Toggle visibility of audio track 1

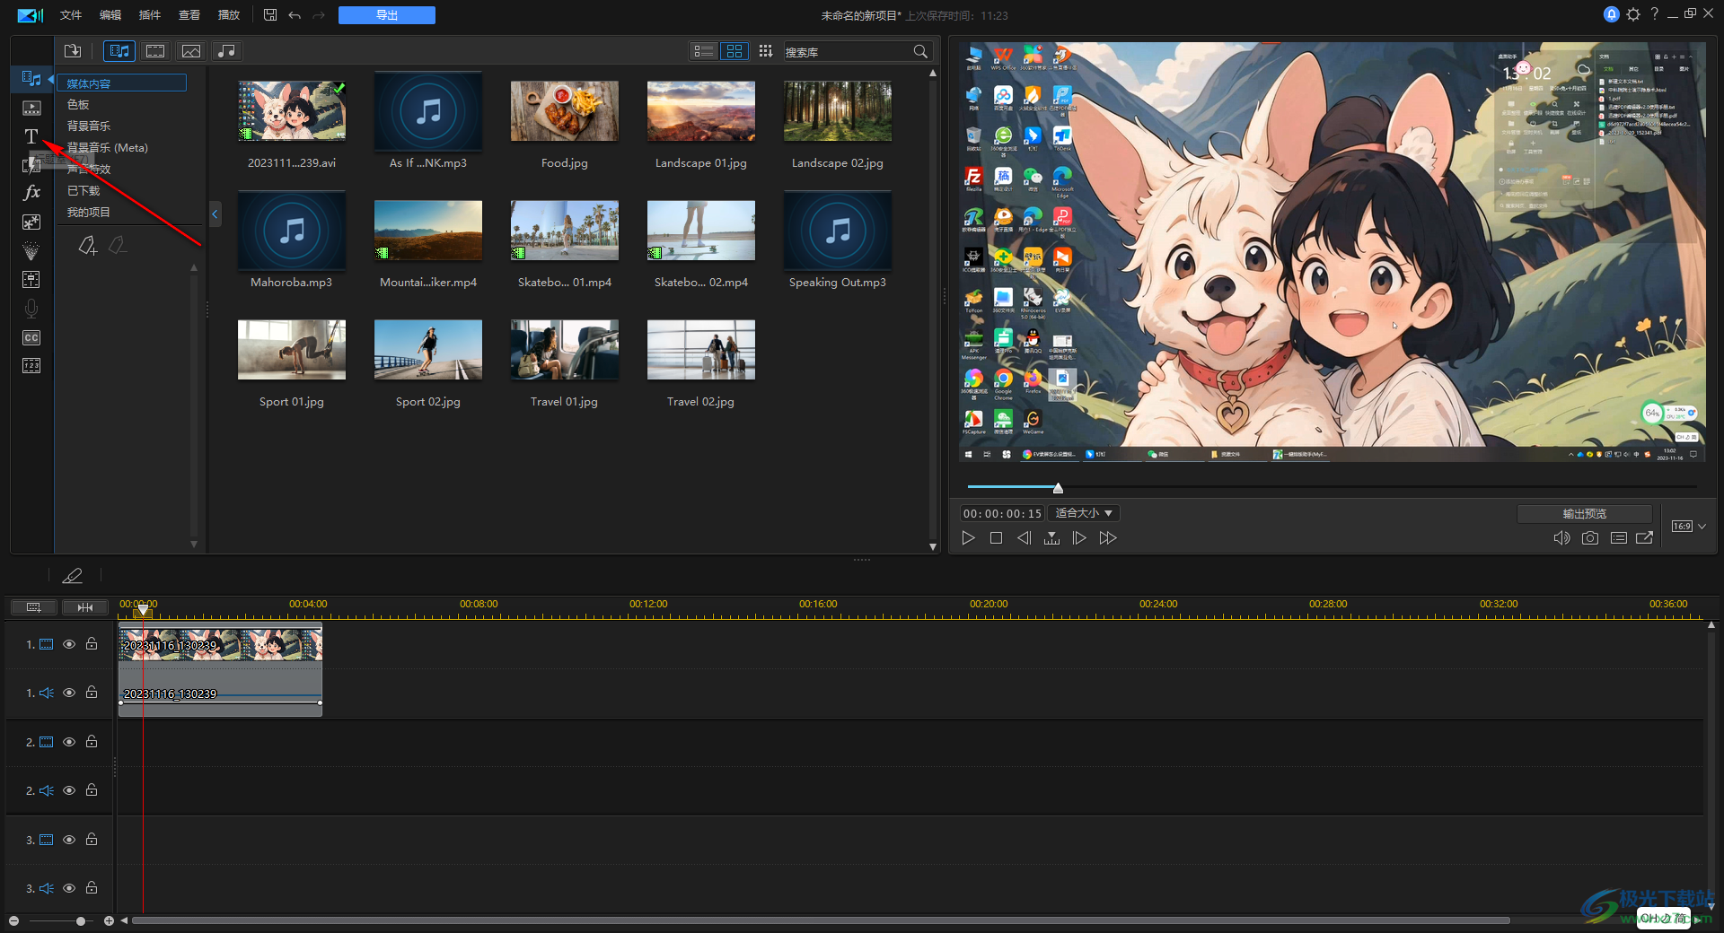68,693
